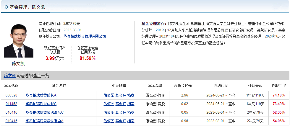Viewport: 290px width, 126px height.
Task: Click the 任职时间 column header
Action: pos(221,86)
